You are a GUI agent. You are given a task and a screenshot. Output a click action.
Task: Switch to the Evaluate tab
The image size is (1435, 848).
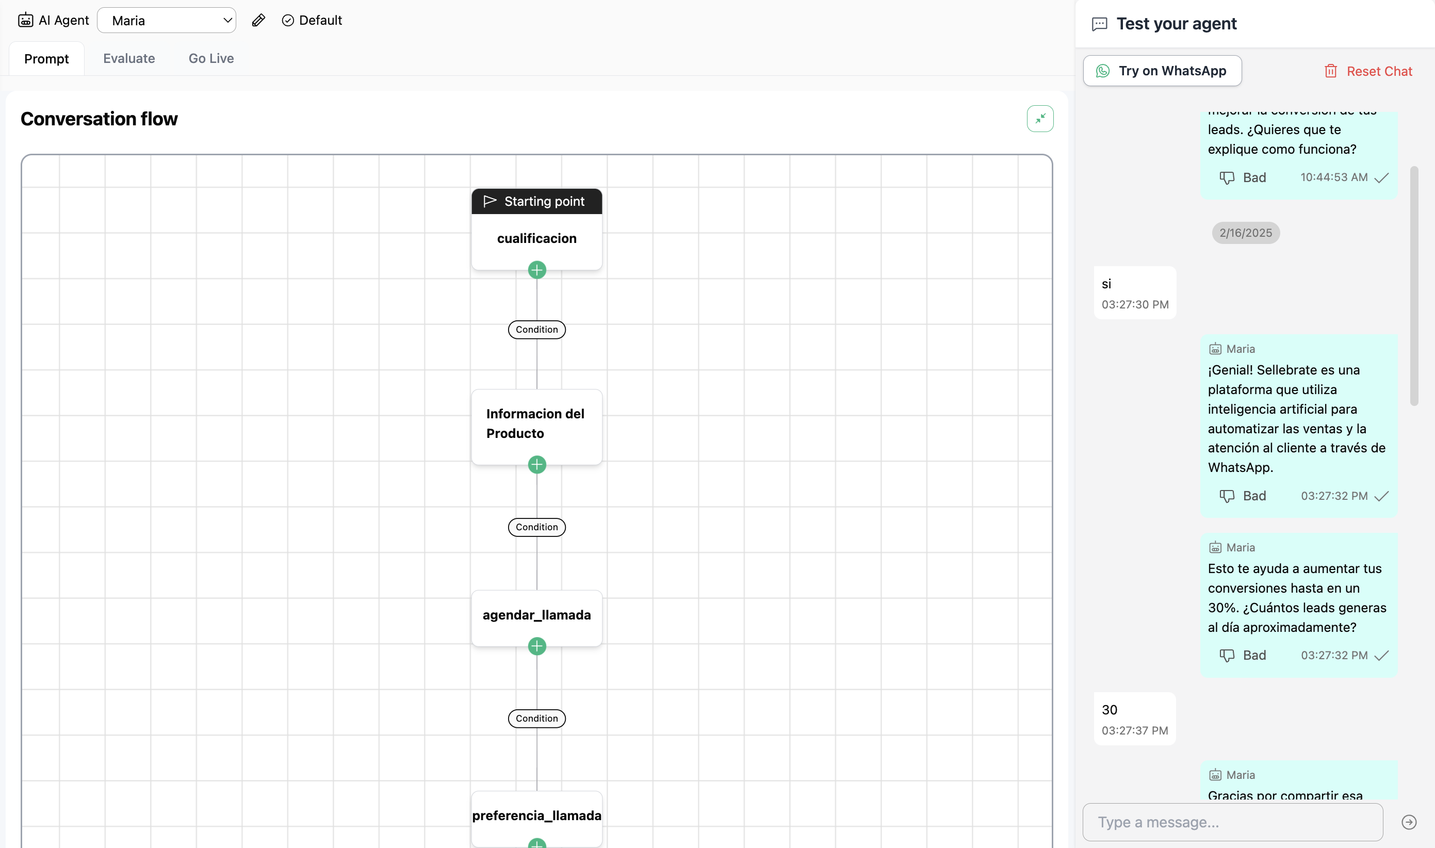[x=129, y=58]
